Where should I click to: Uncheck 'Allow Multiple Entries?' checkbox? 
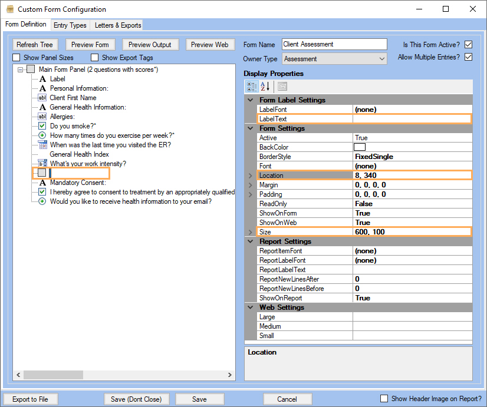[468, 57]
